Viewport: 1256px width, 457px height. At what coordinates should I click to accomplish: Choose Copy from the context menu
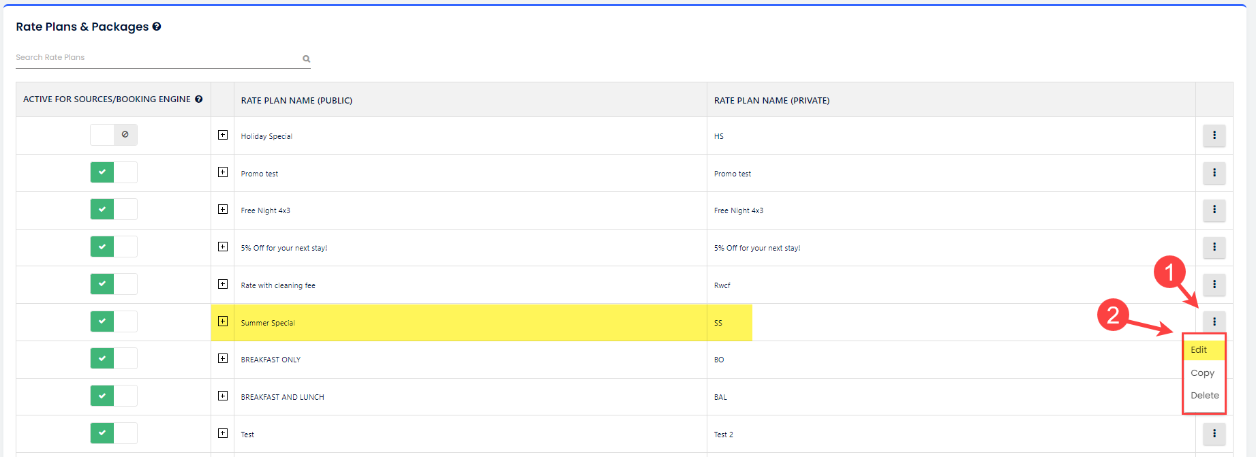(x=1202, y=373)
